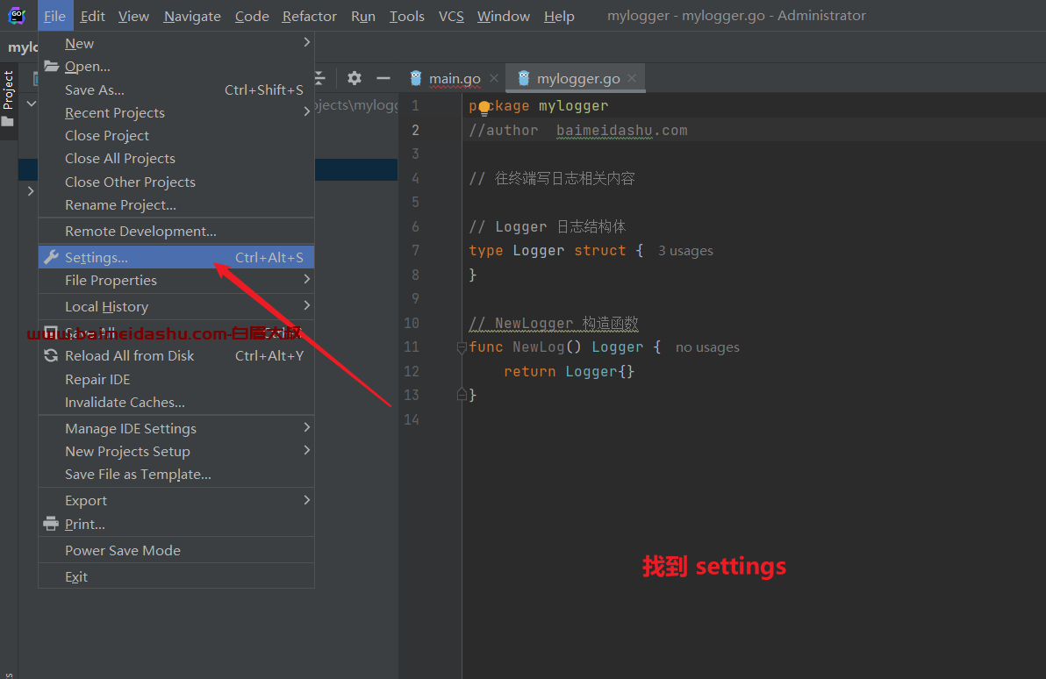Screen dimensions: 1046x679
Task: Open the Refactor menu
Action: 310,16
